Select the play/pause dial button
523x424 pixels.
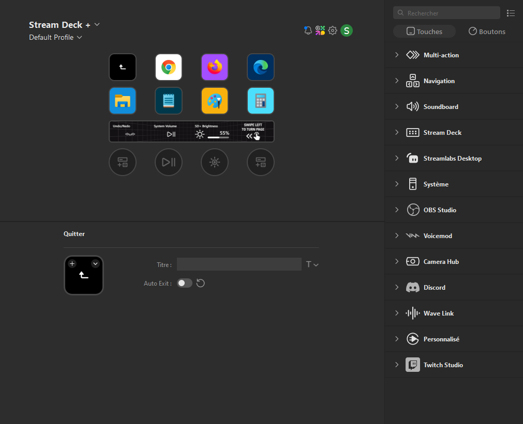pos(169,162)
